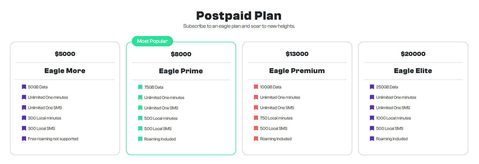Screen dimensions: 479x164
Task: Click the $20000 price
Action: (x=413, y=54)
